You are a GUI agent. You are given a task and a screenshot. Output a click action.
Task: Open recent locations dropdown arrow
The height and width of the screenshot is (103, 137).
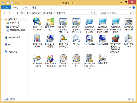[x=14, y=13]
